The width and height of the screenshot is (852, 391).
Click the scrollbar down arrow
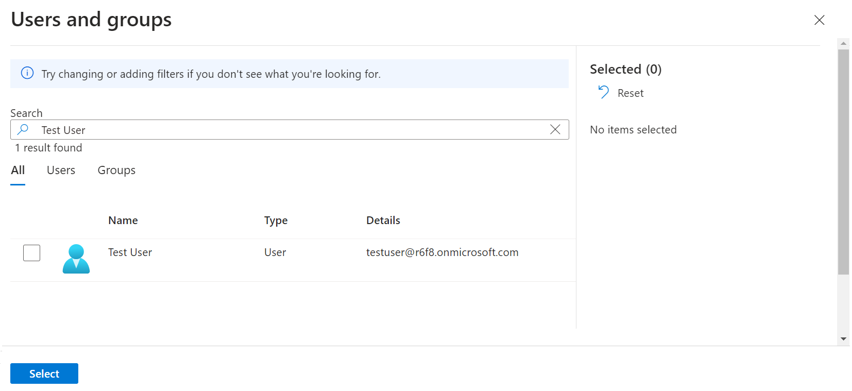pos(843,338)
